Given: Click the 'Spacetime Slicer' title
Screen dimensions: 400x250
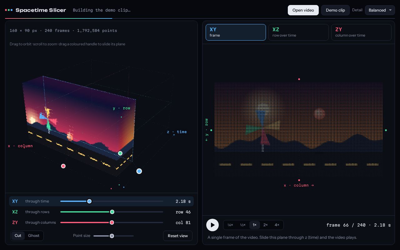Looking at the screenshot, I should point(41,10).
